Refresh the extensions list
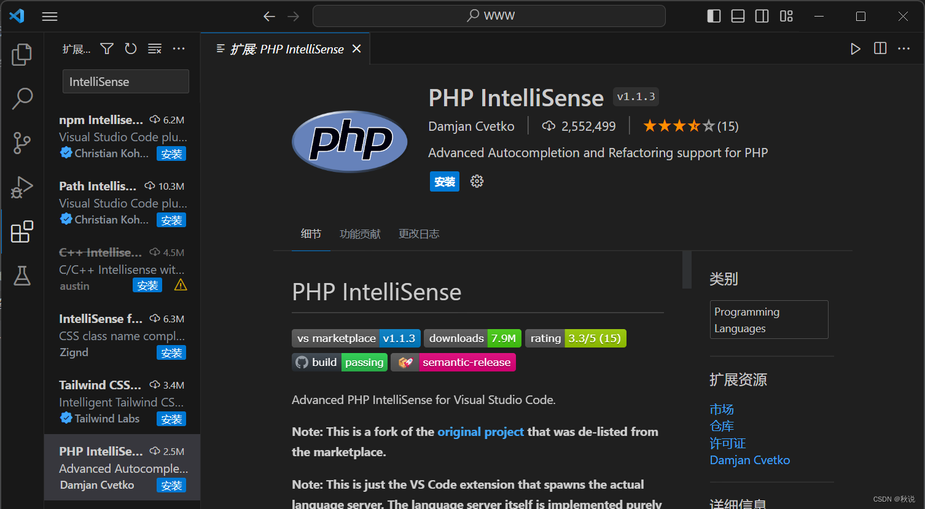The width and height of the screenshot is (925, 509). coord(131,49)
